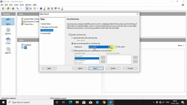Go to step 4 Create table

pyautogui.click(x=46, y=33)
